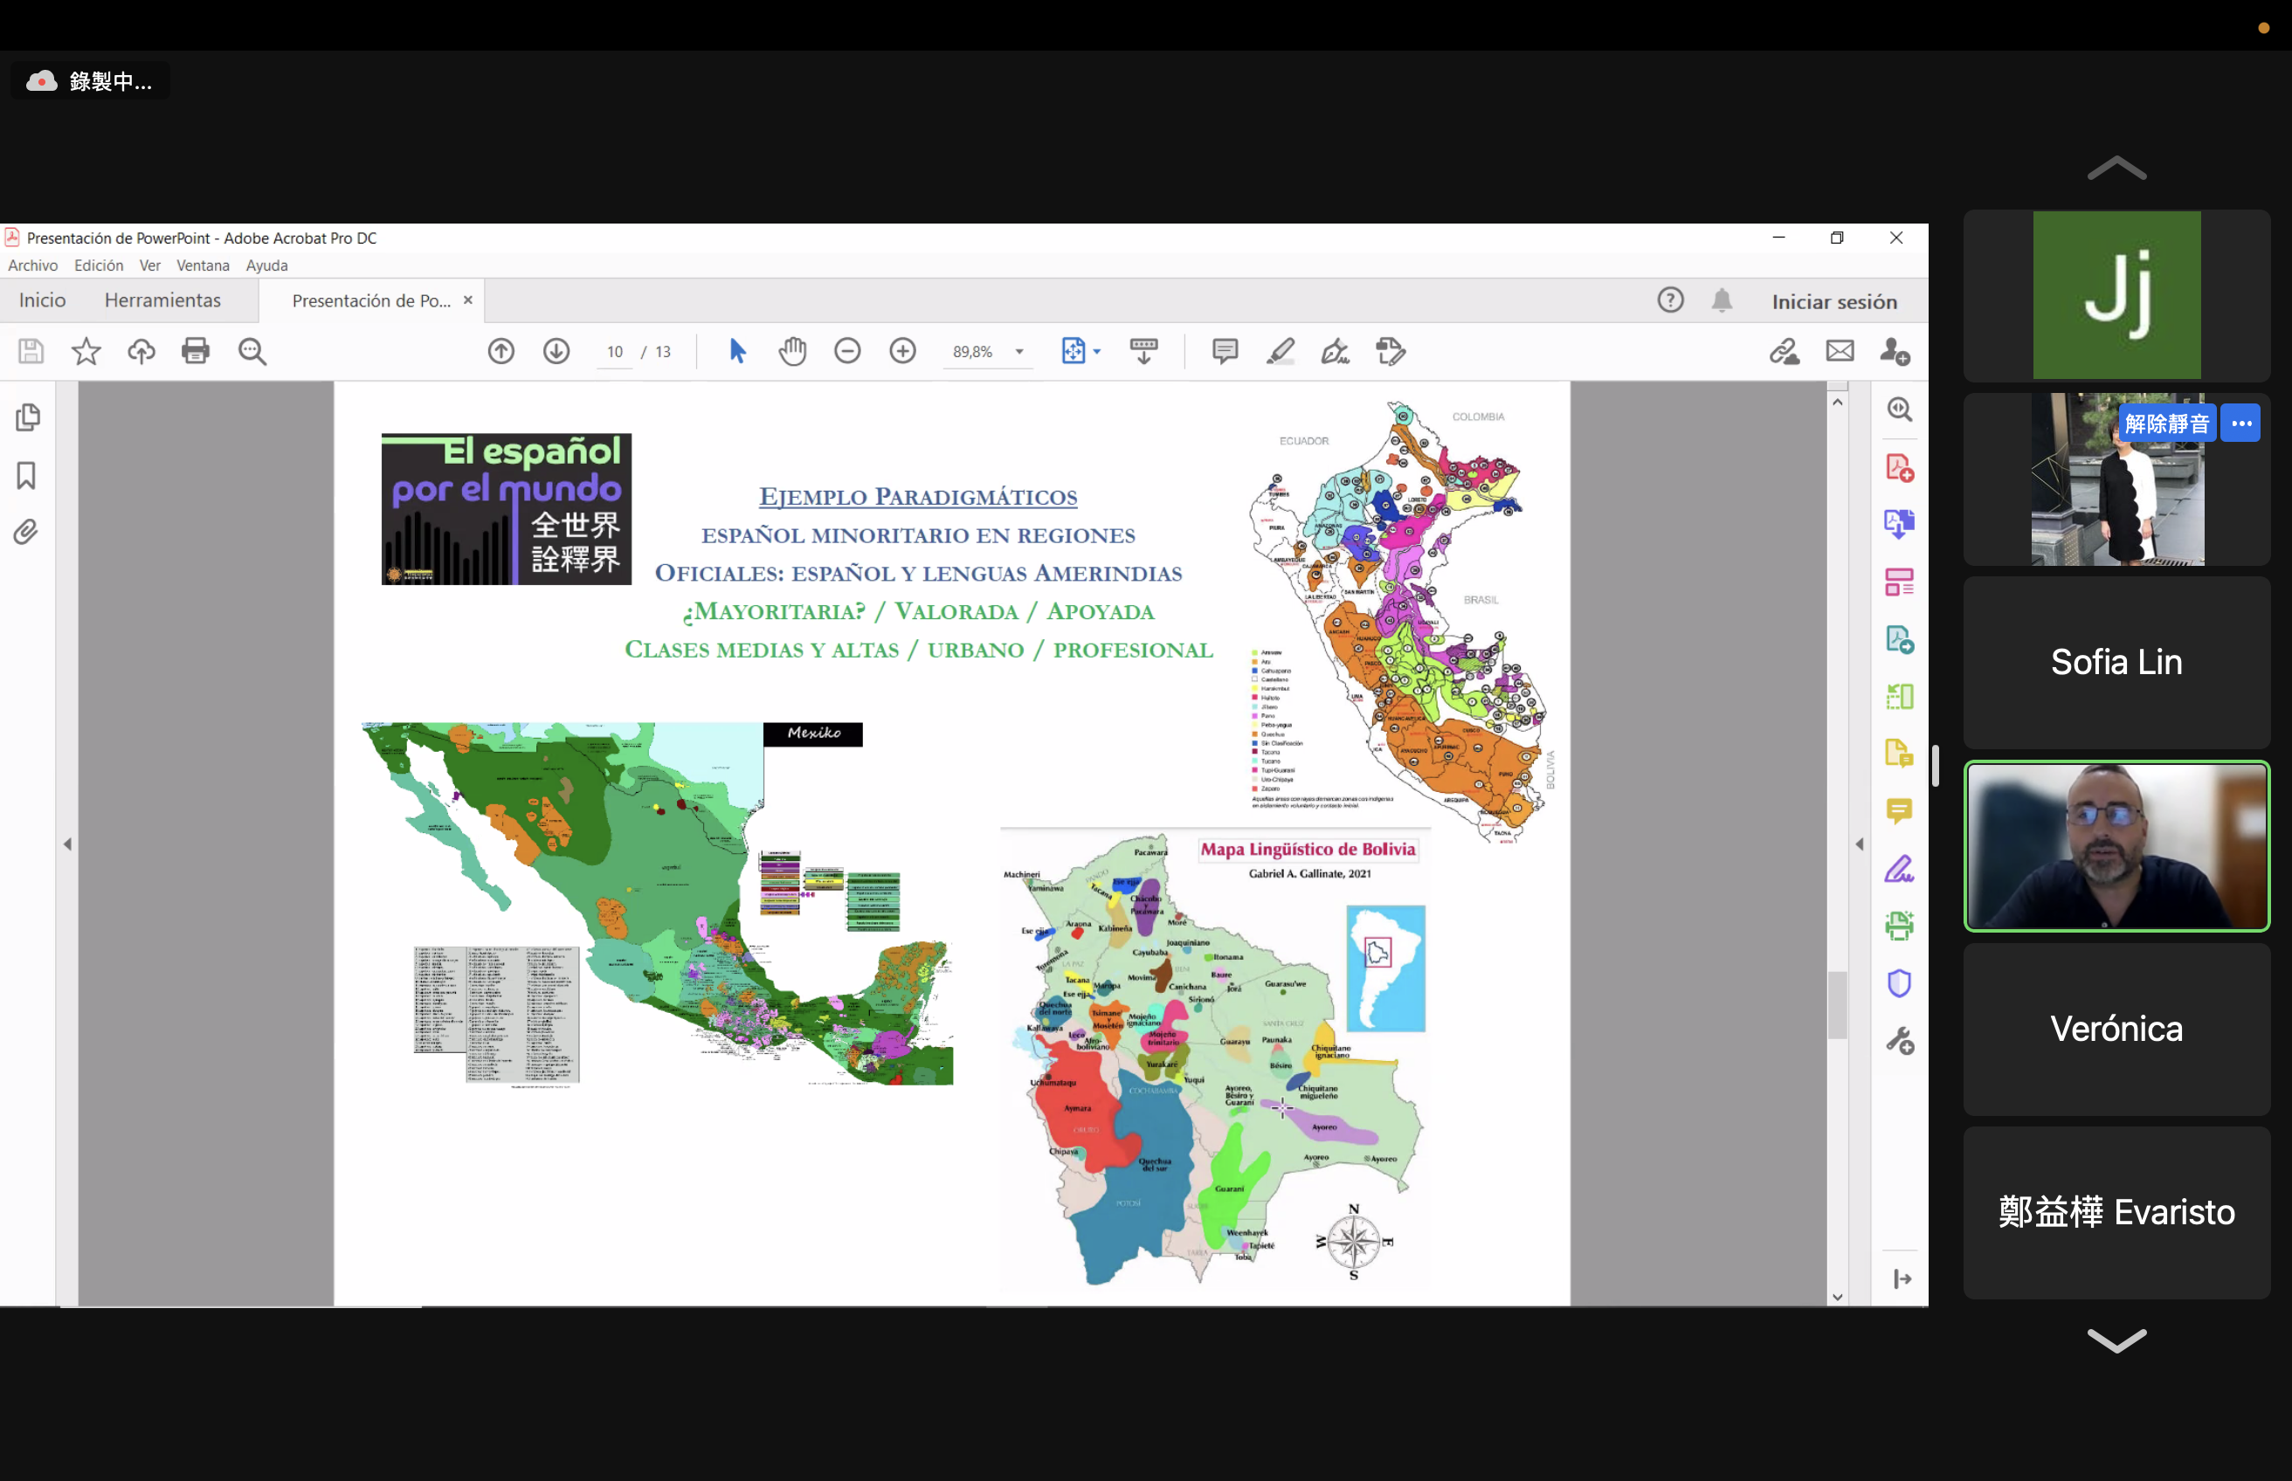
Task: Click the upload to cloud icon
Action: 142,351
